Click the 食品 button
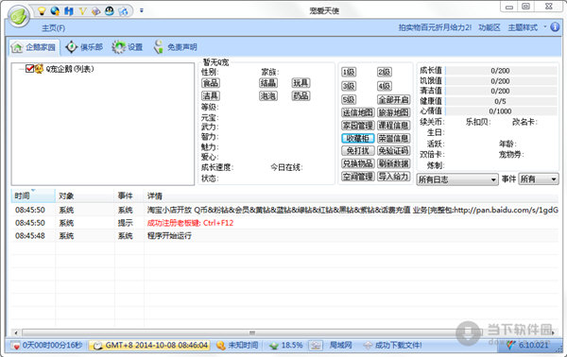This screenshot has width=567, height=357. (x=211, y=83)
